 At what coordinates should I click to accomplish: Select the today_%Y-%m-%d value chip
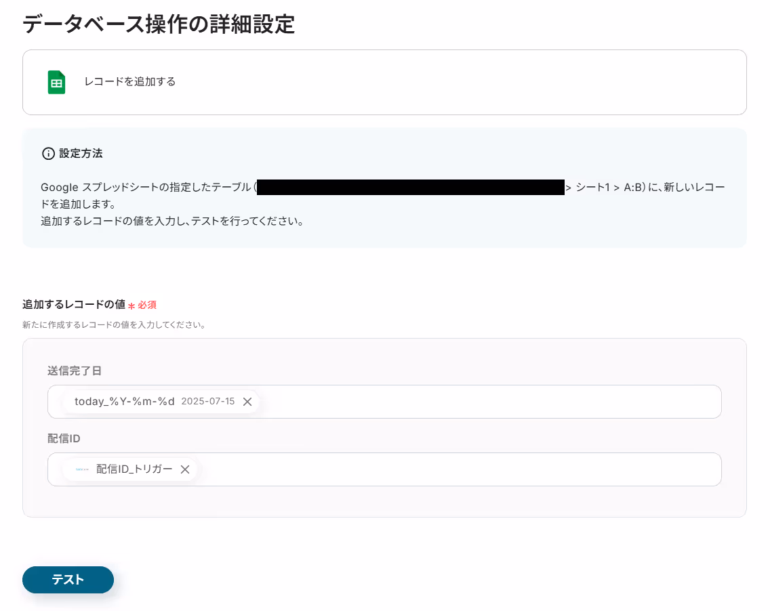point(161,402)
